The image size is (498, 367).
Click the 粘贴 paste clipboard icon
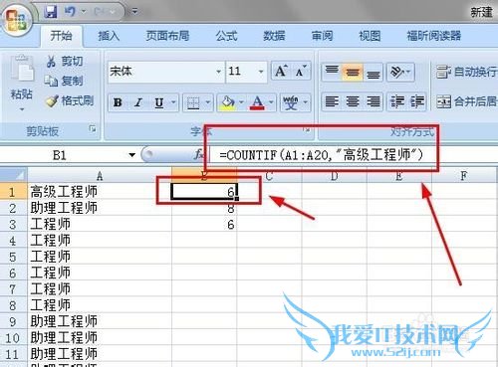click(x=22, y=70)
